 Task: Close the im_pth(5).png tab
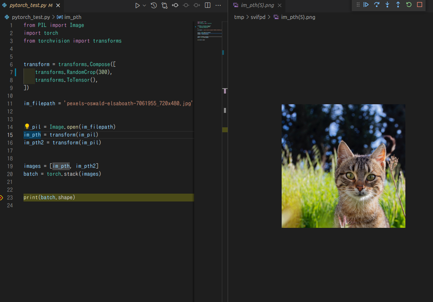(280, 5)
